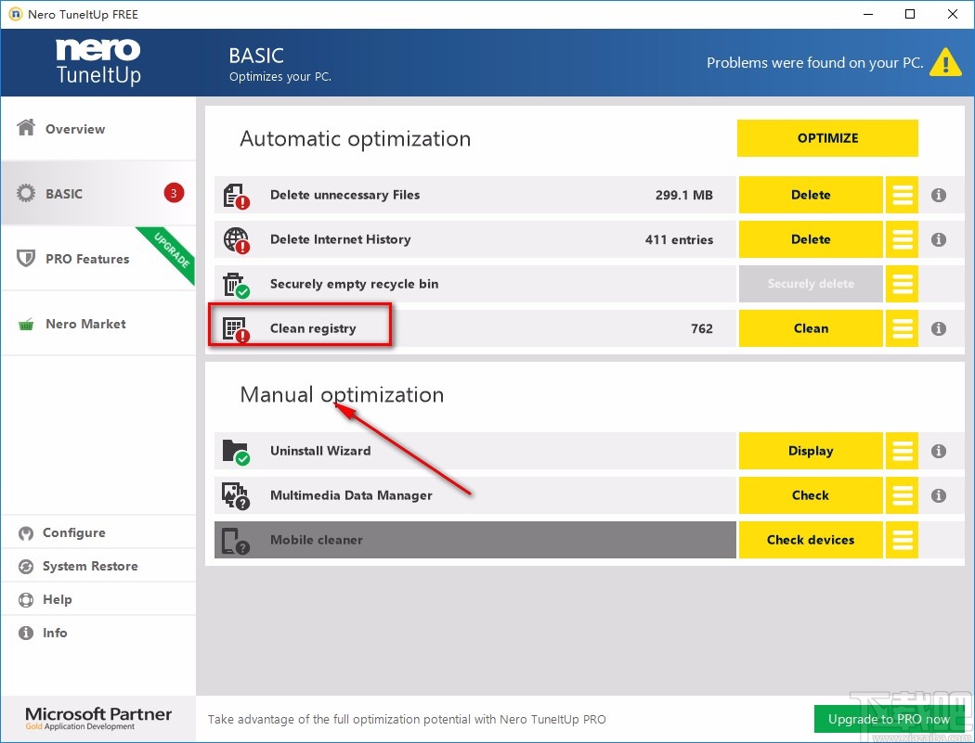The image size is (975, 743).
Task: Click the yellow warning triangle icon
Action: [945, 63]
